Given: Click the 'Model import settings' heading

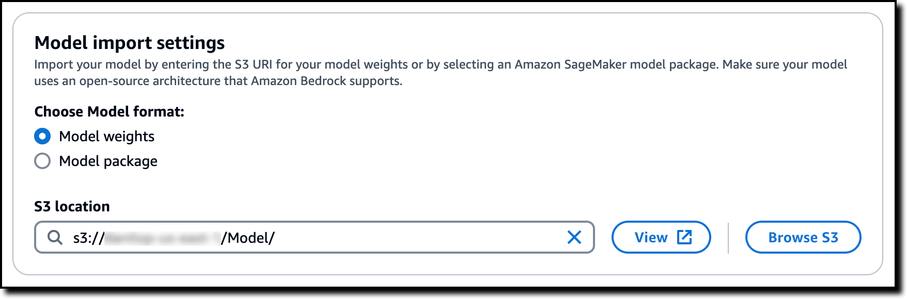Looking at the screenshot, I should pos(129,43).
